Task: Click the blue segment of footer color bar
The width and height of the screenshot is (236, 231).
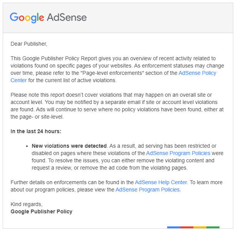Action: point(174,228)
